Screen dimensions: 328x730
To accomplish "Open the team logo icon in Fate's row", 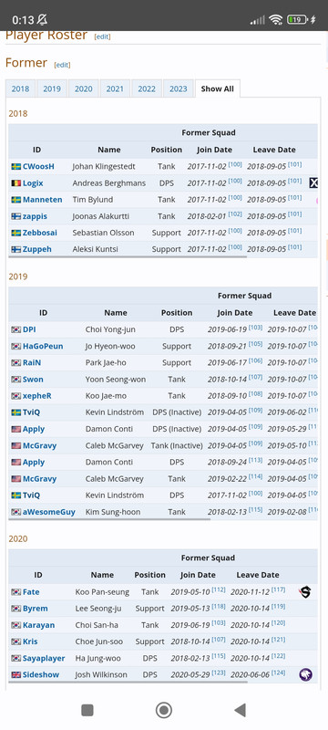I will click(x=305, y=592).
